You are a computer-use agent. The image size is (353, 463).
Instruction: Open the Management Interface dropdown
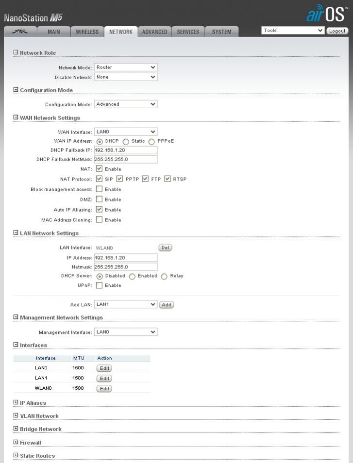(126, 332)
